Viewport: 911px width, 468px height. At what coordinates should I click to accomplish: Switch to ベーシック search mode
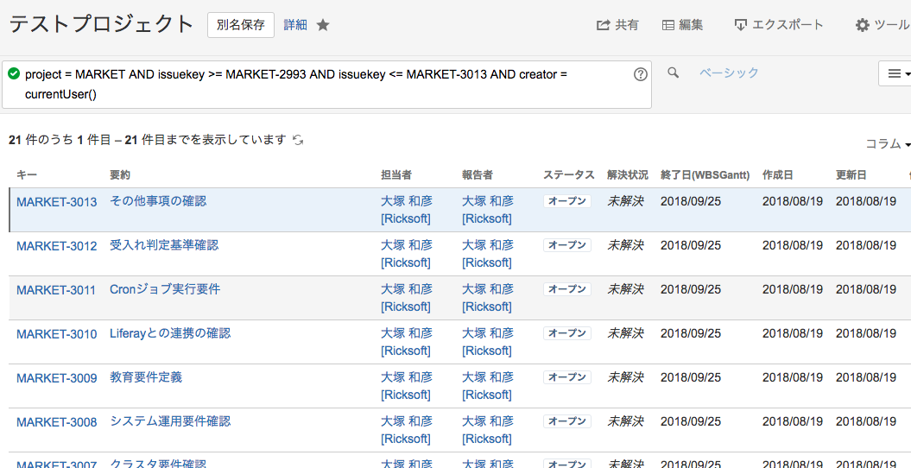[x=729, y=73]
